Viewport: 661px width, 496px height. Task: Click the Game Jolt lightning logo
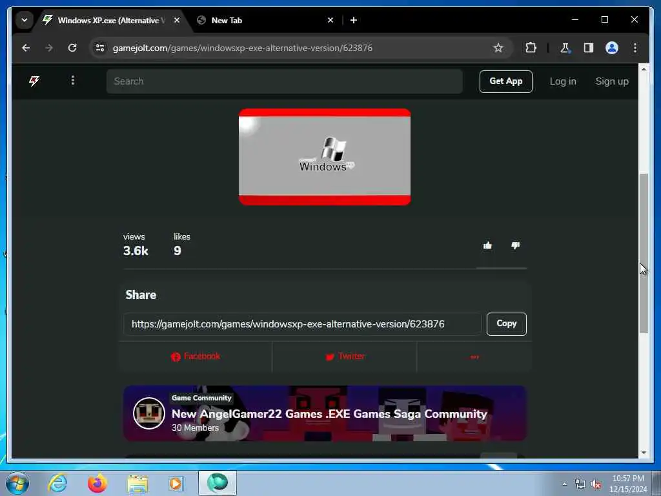pyautogui.click(x=34, y=81)
